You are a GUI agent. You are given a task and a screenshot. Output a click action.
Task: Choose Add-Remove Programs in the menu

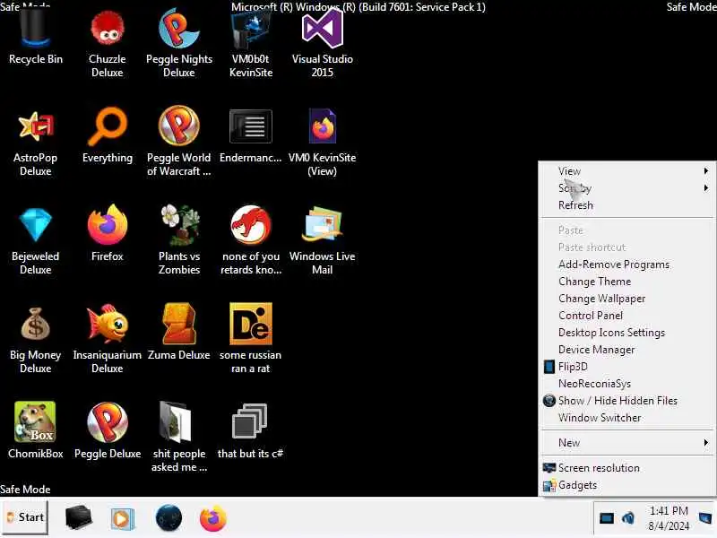(626, 265)
